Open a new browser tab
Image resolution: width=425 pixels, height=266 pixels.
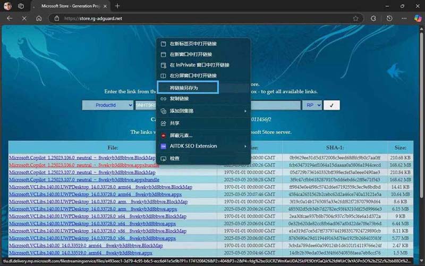tap(117, 6)
